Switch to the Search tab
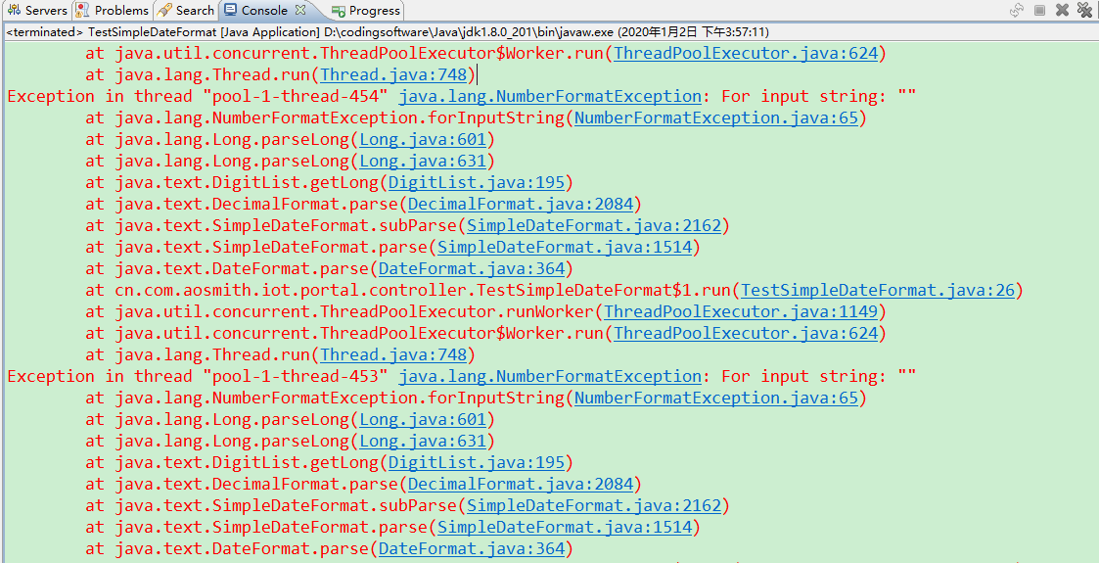The image size is (1099, 563). (x=187, y=11)
